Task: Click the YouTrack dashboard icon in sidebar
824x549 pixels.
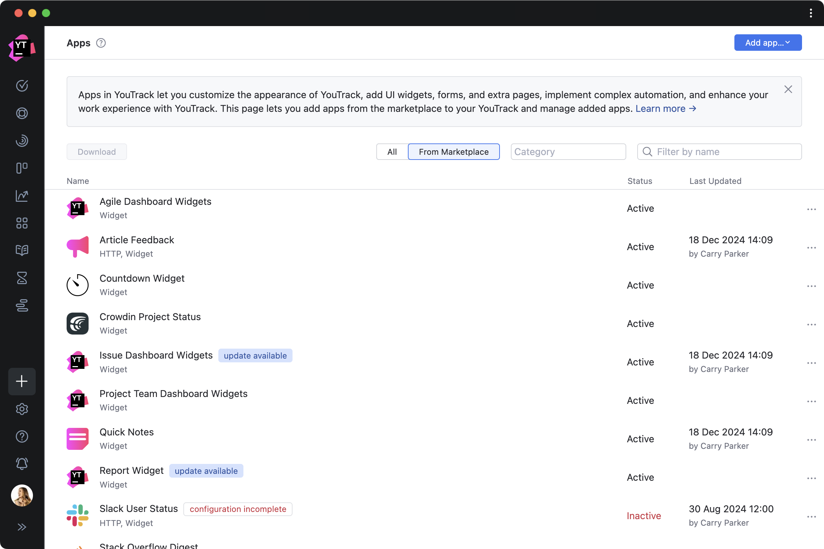Action: (x=21, y=223)
